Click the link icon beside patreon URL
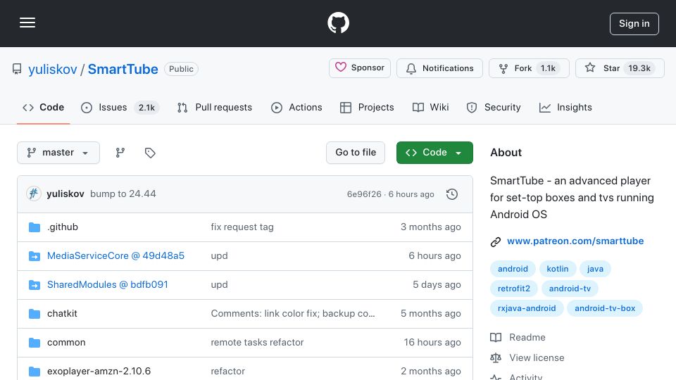Viewport: 676px width, 380px height. 496,241
